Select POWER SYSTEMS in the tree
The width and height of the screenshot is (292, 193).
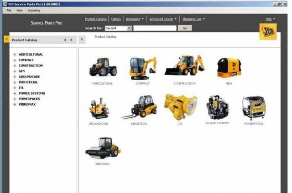(31, 93)
